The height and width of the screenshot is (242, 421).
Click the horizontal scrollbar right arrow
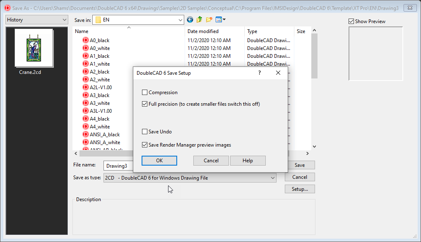tap(308, 153)
